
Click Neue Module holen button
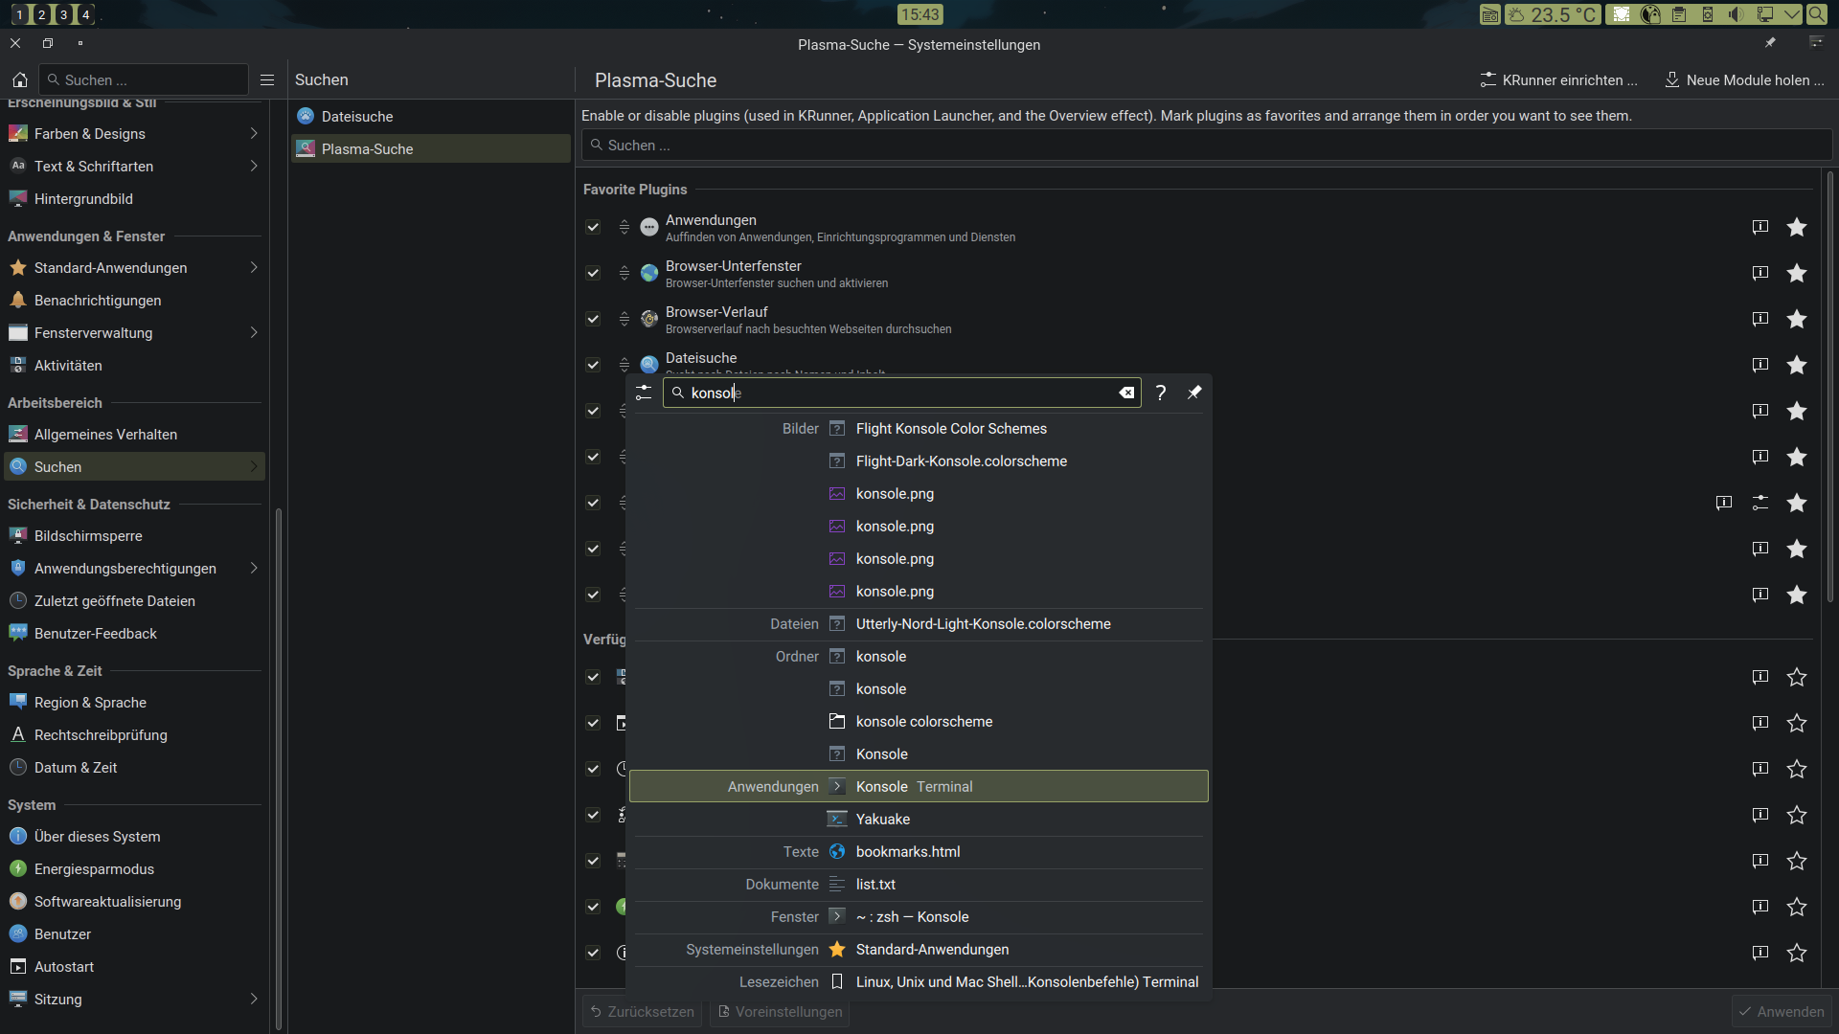(x=1744, y=80)
